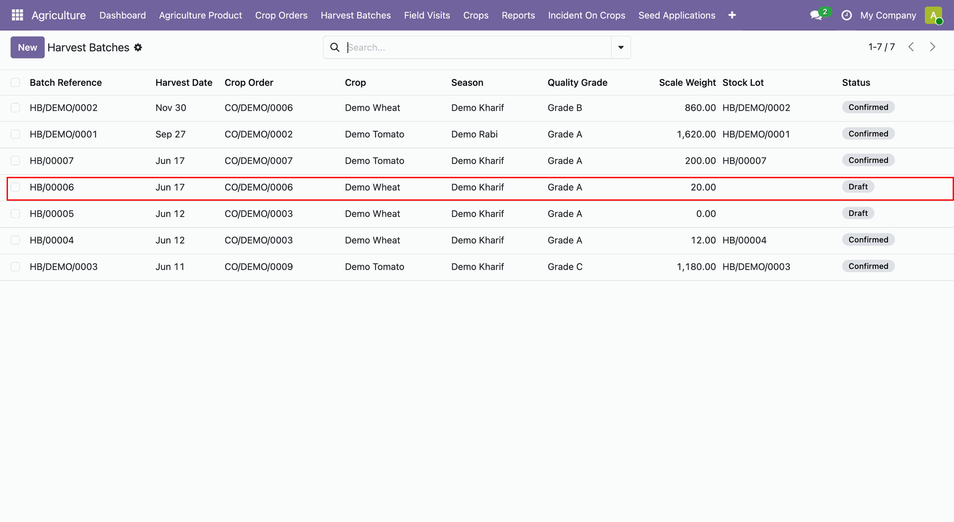Open the discuss messages icon
This screenshot has height=522, width=954.
click(816, 15)
